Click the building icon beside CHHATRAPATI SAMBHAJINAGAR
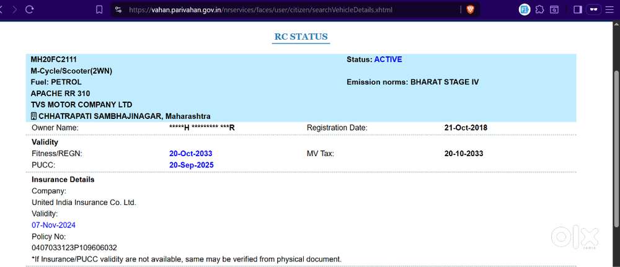The width and height of the screenshot is (620, 267). click(34, 116)
